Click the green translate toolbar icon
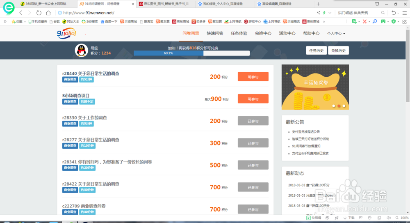This screenshot has width=410, height=223. (354, 21)
